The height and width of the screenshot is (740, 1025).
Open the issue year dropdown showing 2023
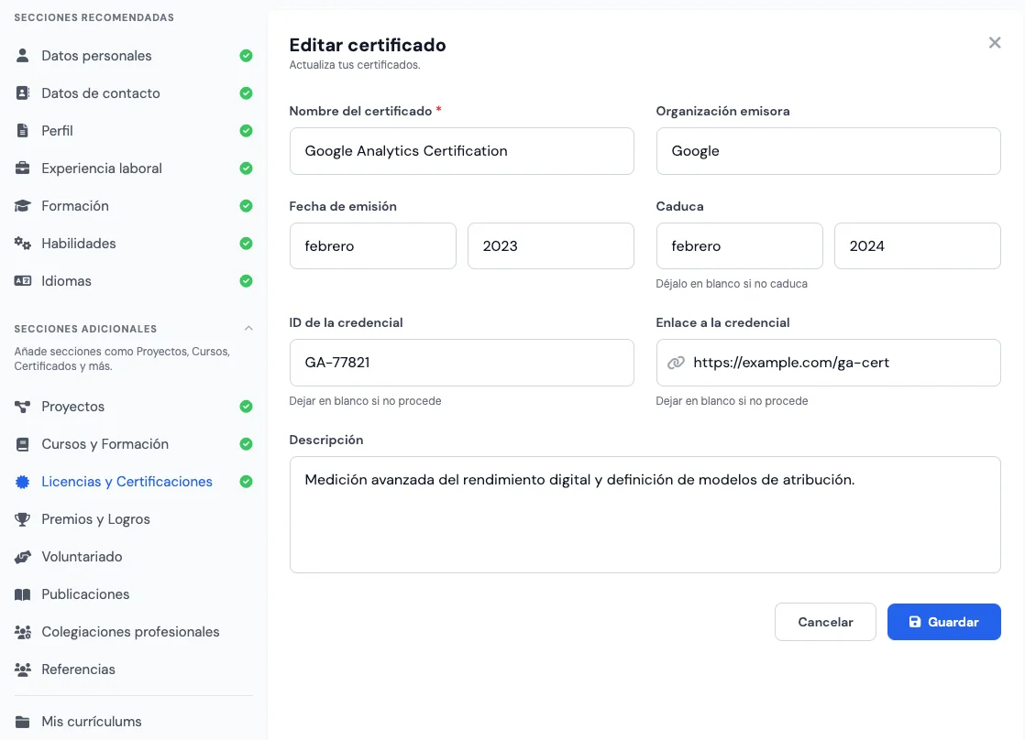point(550,246)
